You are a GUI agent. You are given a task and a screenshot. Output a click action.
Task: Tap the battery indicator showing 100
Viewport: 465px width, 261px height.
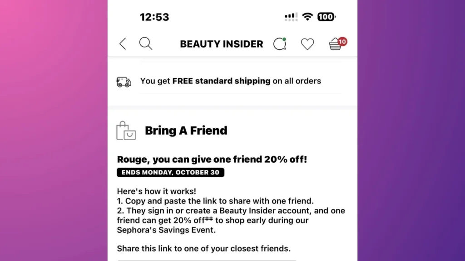pyautogui.click(x=325, y=17)
